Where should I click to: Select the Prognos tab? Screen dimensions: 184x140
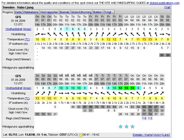click(x=8, y=12)
